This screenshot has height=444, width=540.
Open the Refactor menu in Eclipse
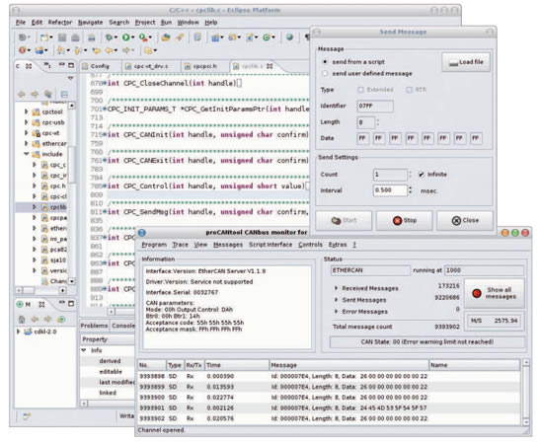click(x=60, y=23)
